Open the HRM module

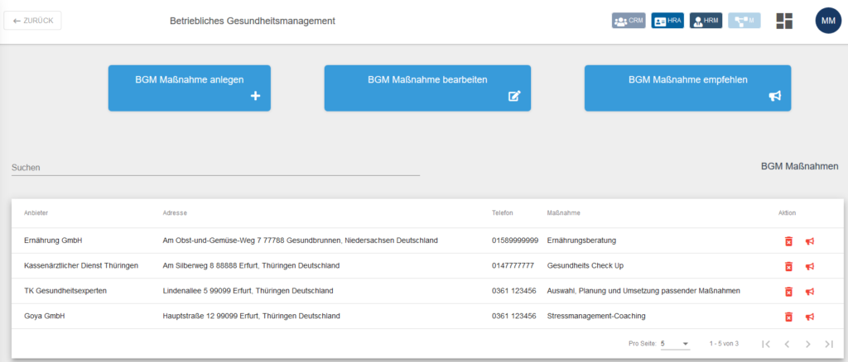pos(706,21)
